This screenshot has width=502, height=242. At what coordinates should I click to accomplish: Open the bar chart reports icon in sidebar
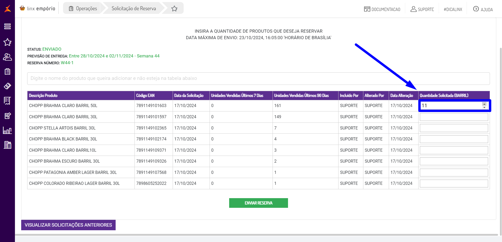click(x=7, y=130)
